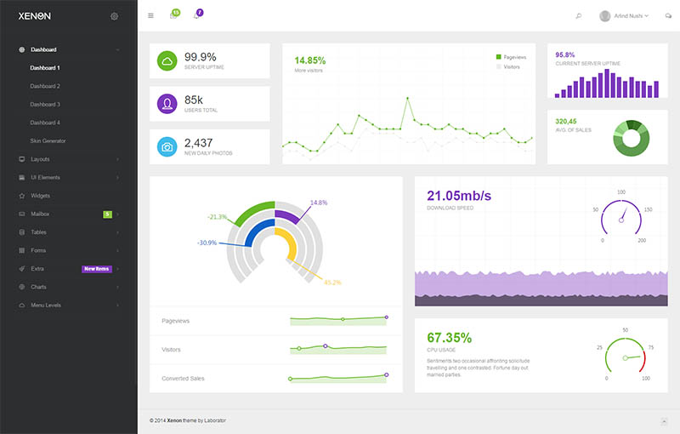Open the settings gear beside the Xenon logo
680x434 pixels.
click(115, 16)
